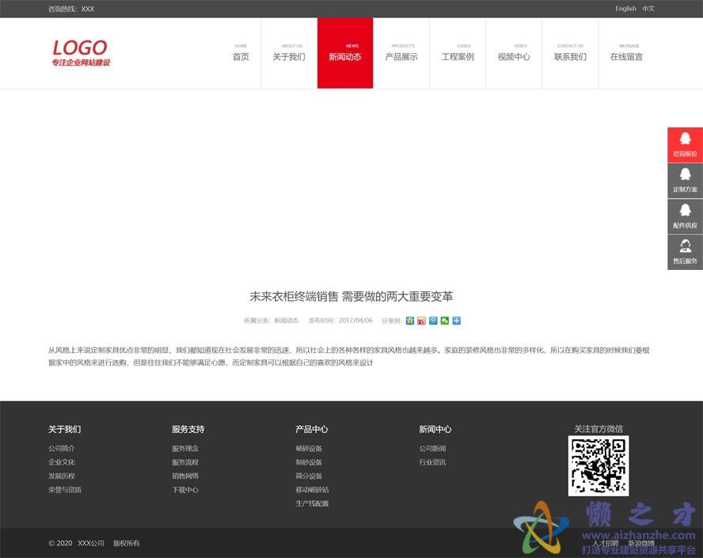Share via the green WeChat icon

[445, 321]
